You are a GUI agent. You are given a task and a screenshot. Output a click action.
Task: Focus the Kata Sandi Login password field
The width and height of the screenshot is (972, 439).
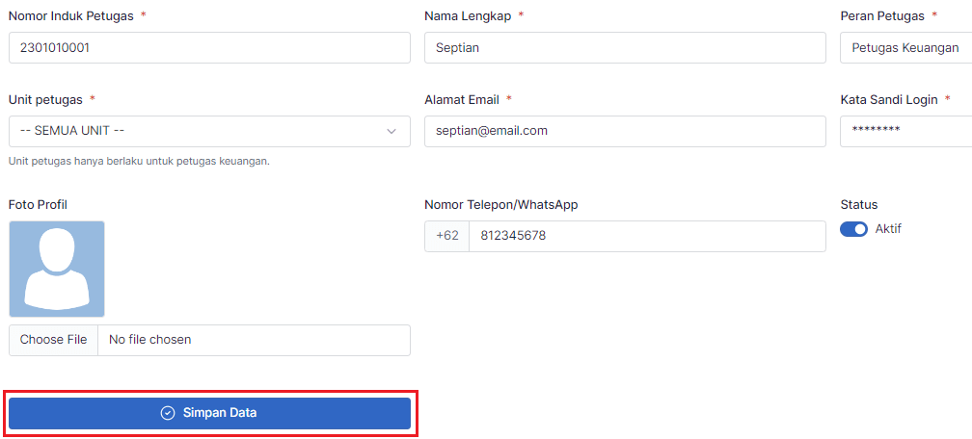click(x=904, y=131)
